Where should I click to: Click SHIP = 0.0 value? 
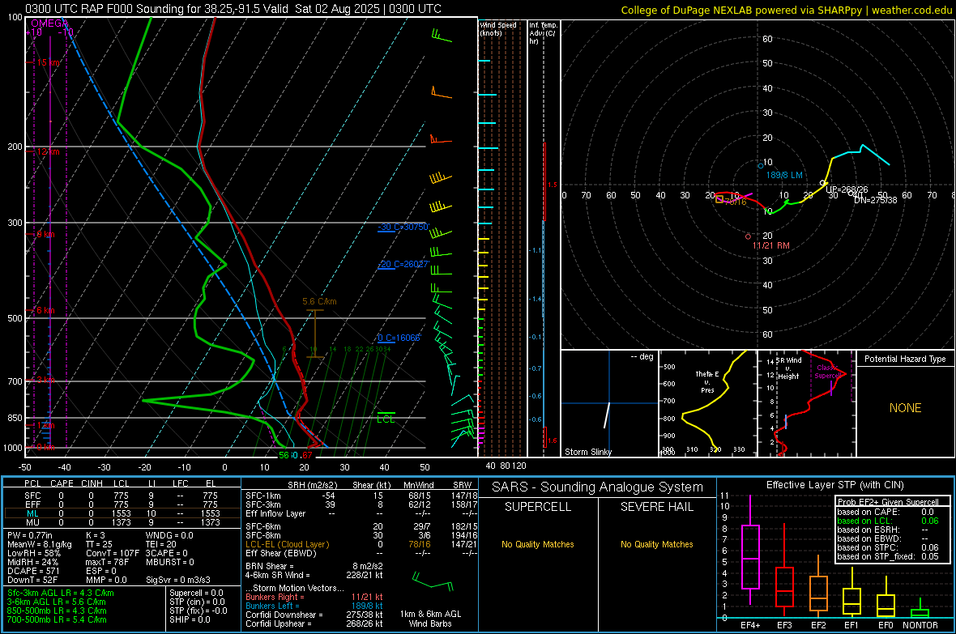[x=190, y=619]
